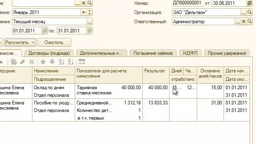Switch to Договоры (подряда) tab
This screenshot has width=256, height=144.
[49, 53]
